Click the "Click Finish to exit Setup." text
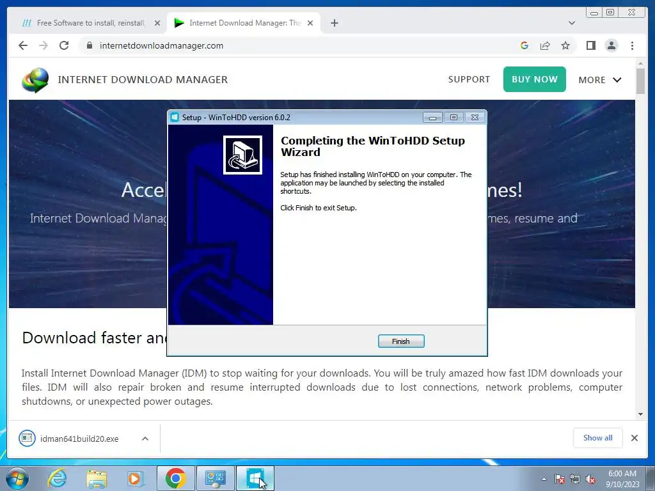This screenshot has width=655, height=491. (x=319, y=208)
